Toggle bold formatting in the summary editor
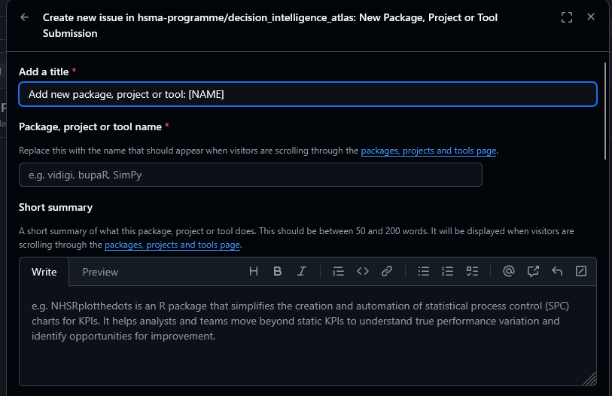 278,271
